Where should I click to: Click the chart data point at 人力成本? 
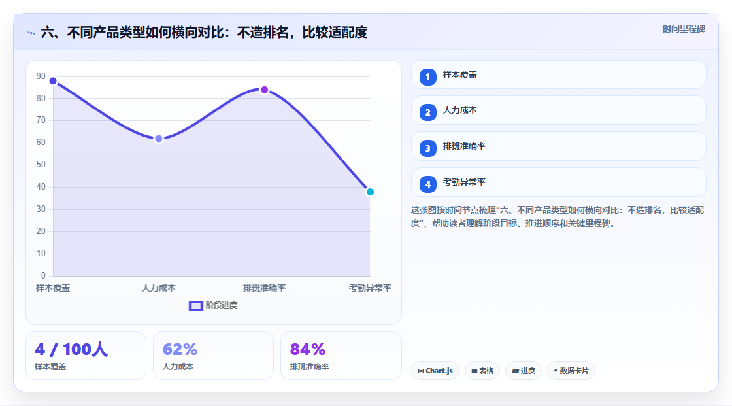159,139
